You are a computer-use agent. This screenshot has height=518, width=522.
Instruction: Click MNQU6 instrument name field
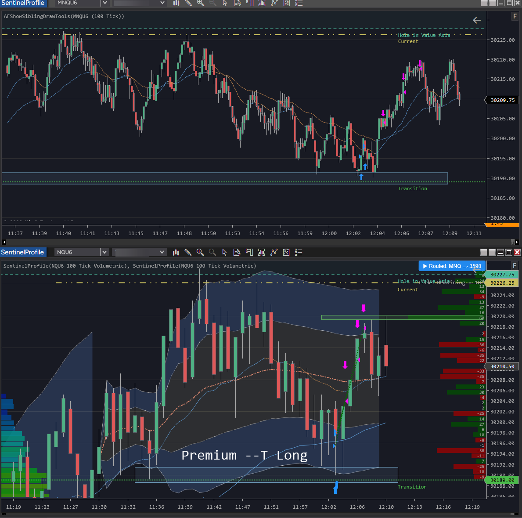tap(78, 3)
